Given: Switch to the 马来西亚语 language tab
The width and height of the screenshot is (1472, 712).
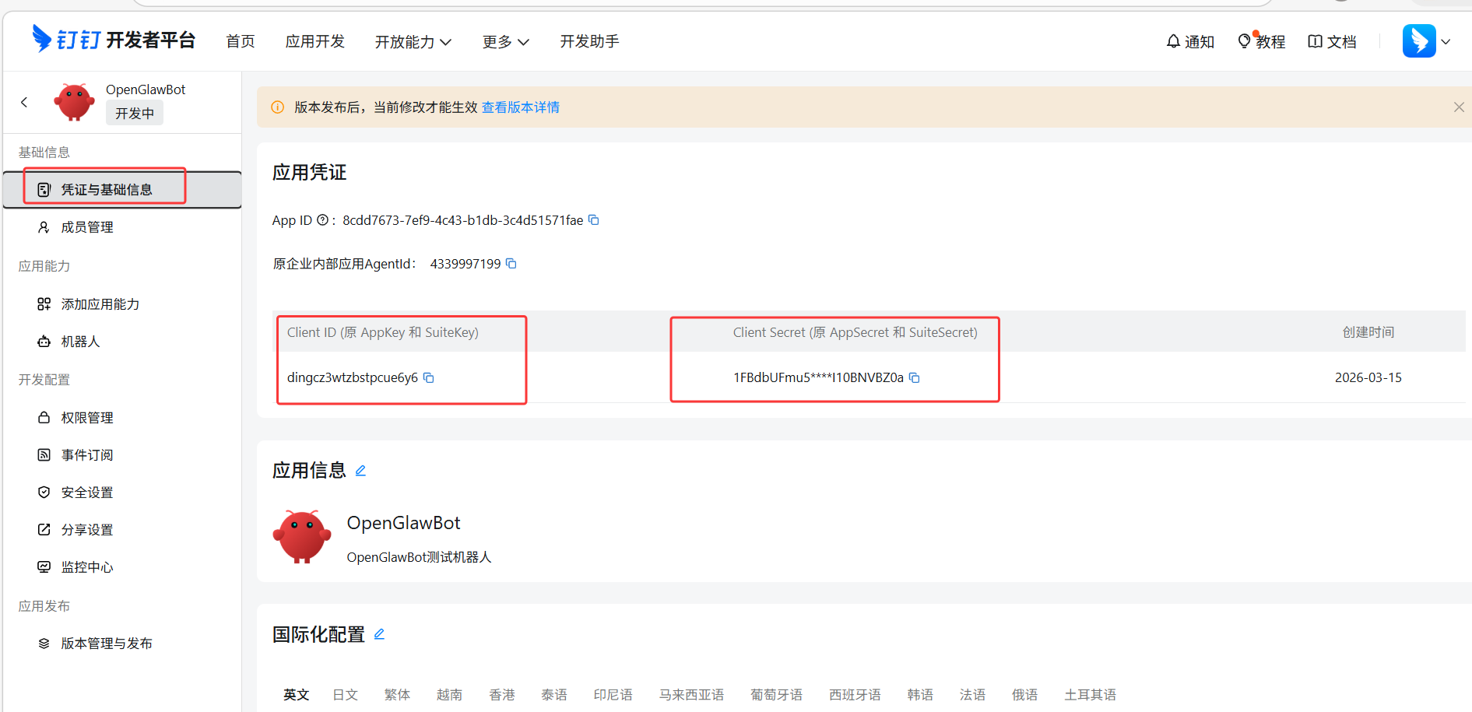Looking at the screenshot, I should pos(691,695).
